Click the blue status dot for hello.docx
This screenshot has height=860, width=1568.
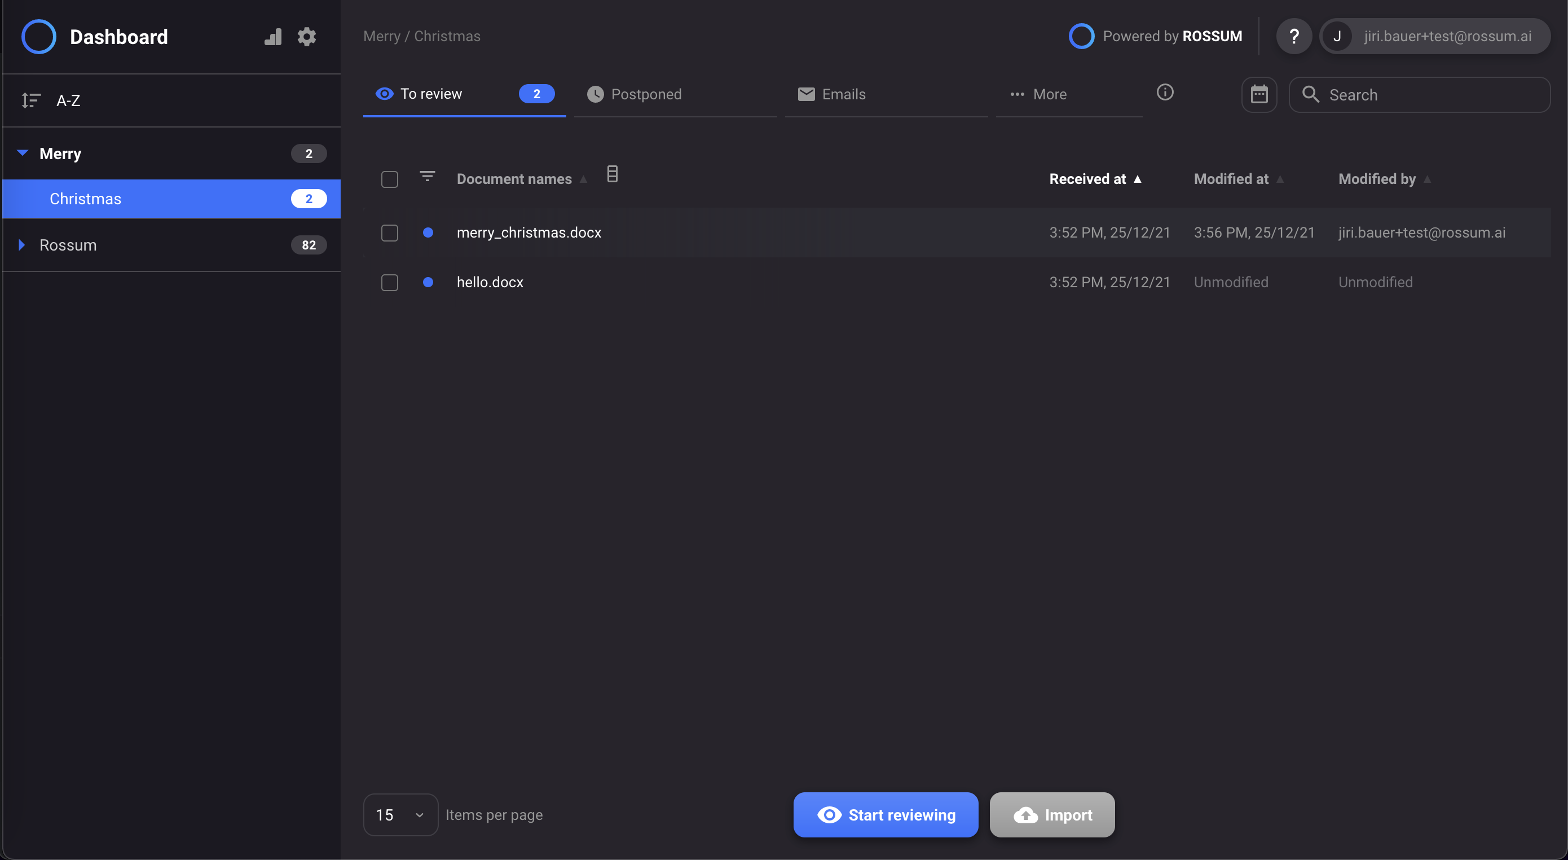coord(428,282)
